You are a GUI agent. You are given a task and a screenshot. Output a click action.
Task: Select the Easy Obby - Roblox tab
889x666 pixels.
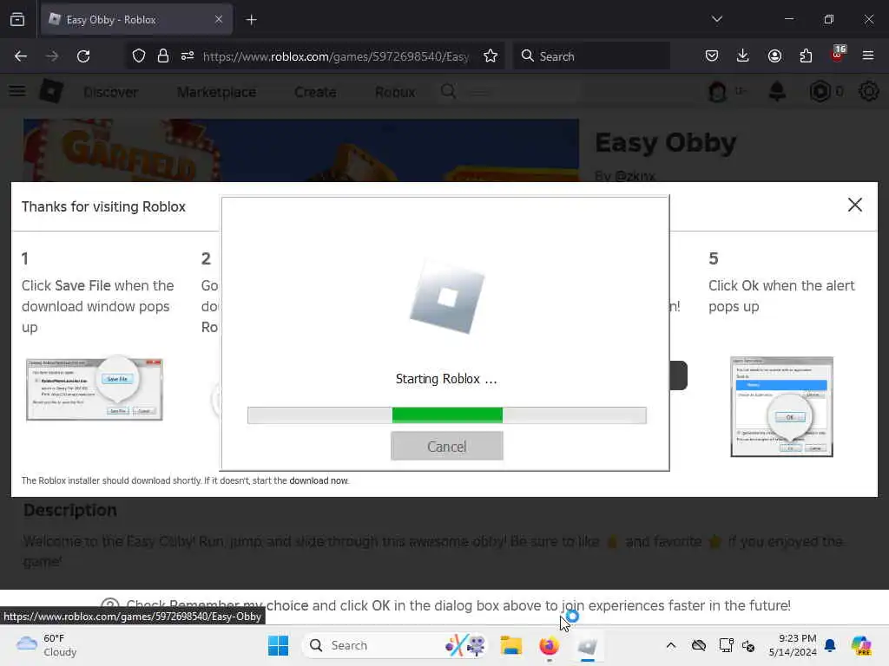tap(136, 20)
